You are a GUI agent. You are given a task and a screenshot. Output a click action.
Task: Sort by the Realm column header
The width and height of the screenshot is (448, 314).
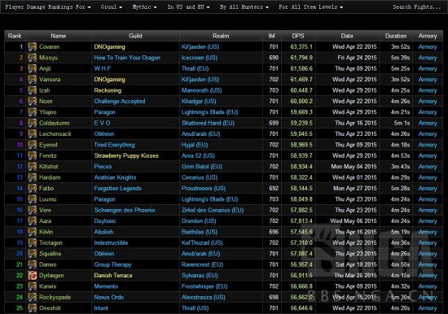point(221,36)
